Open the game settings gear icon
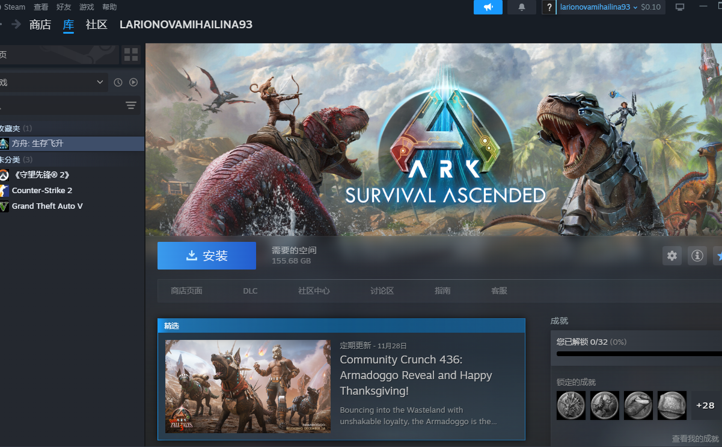Screen dimensions: 722x447 point(672,256)
